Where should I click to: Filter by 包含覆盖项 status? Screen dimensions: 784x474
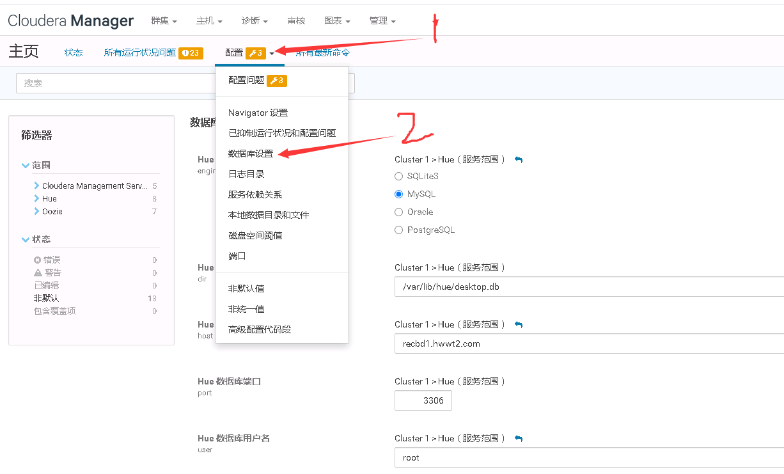coord(55,312)
